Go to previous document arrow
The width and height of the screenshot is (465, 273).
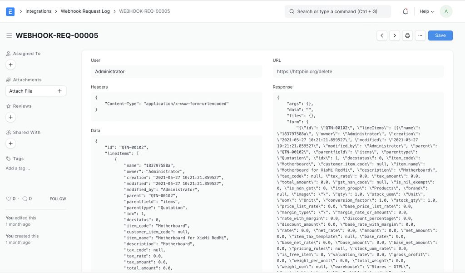[x=382, y=35]
